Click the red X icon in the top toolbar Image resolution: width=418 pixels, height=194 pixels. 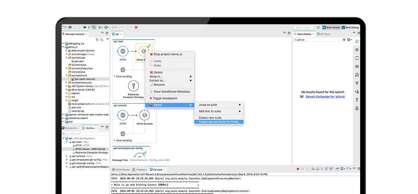tap(136, 27)
